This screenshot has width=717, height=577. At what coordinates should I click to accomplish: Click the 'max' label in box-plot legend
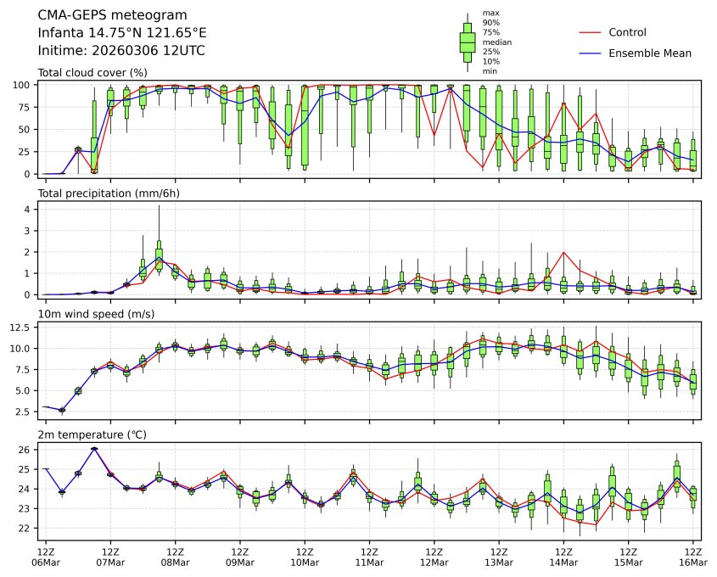click(x=490, y=13)
